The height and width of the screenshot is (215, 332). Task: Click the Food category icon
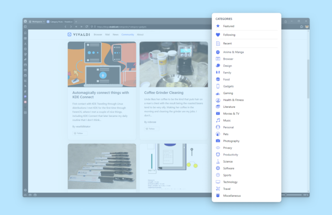click(x=218, y=79)
